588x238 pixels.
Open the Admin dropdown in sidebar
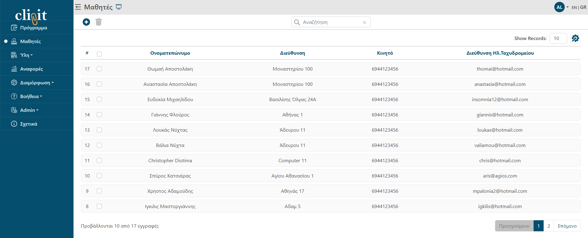coord(29,110)
